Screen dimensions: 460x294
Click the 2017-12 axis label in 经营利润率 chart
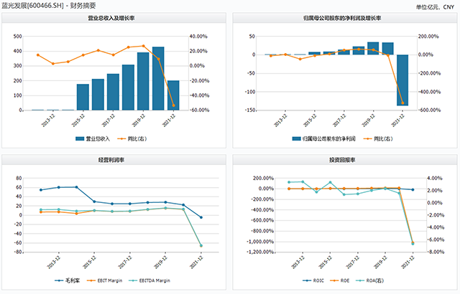tap(124, 262)
